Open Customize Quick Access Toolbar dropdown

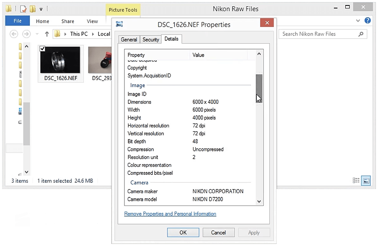(41, 9)
